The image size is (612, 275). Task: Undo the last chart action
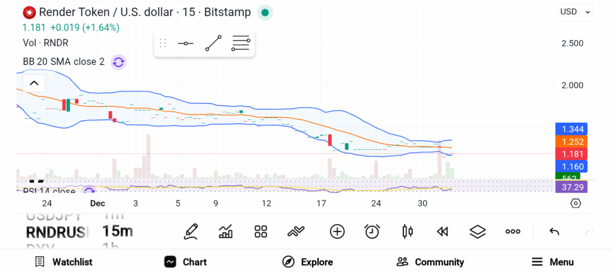554,231
